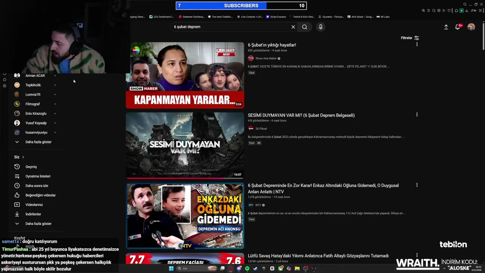Open Yusuf Kayaalp subscription

pyautogui.click(x=35, y=123)
